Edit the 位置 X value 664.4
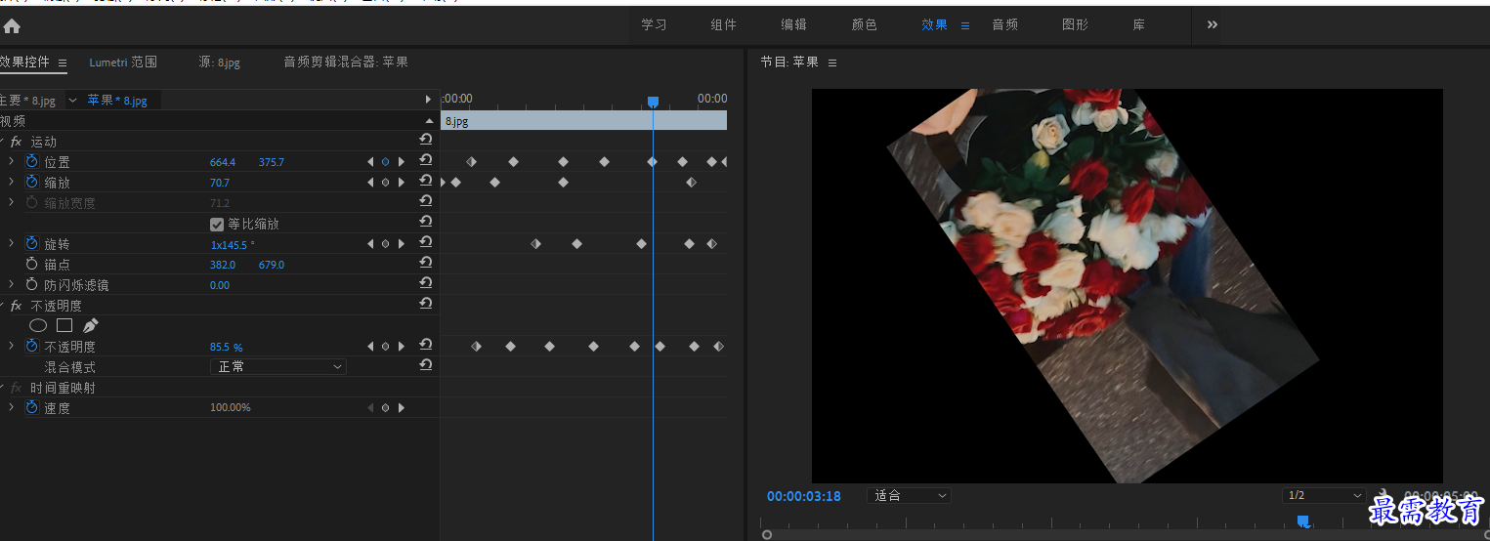The width and height of the screenshot is (1490, 541). [223, 162]
